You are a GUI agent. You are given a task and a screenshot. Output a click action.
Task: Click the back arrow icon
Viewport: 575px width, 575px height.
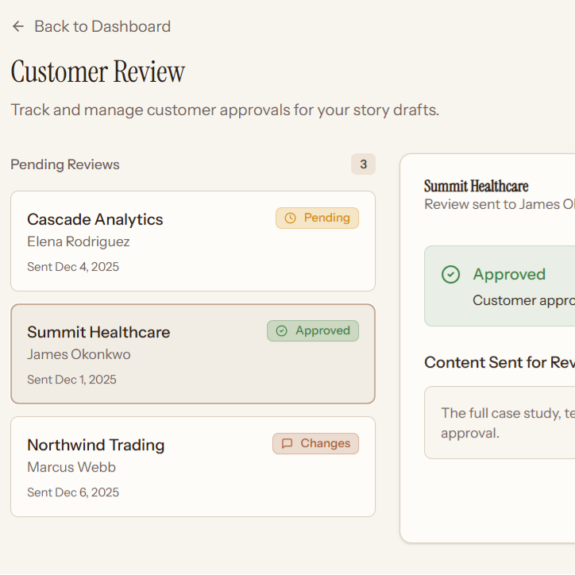(18, 26)
